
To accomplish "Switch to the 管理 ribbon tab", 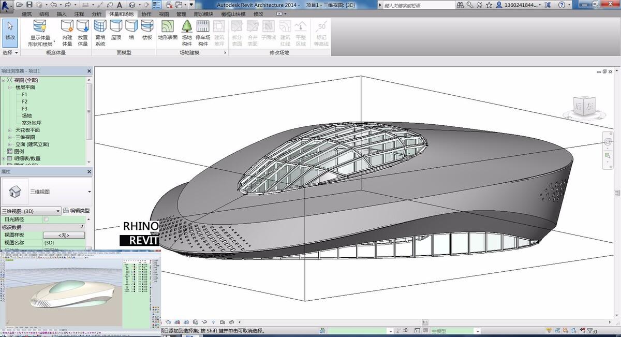I will tap(181, 14).
